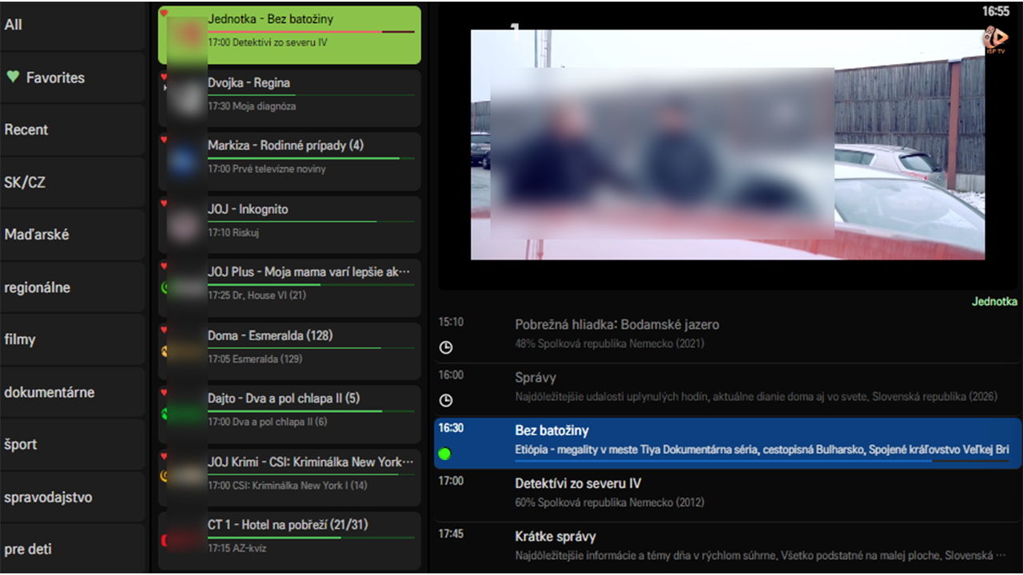The width and height of the screenshot is (1023, 575).
Task: Open the filmy category
Action: (x=73, y=339)
